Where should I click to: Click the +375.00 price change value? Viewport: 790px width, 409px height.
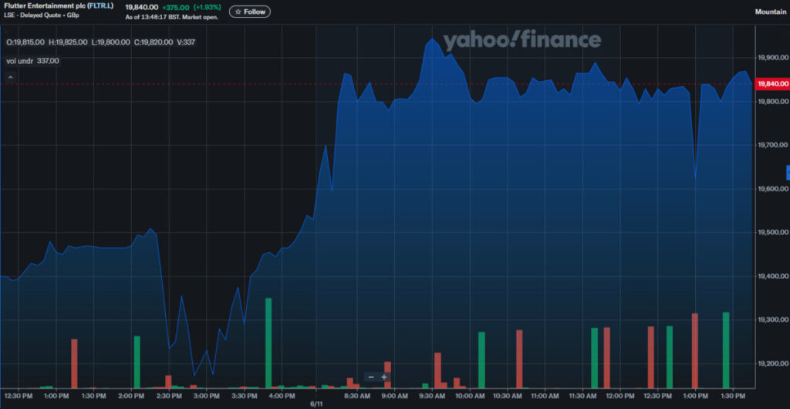176,7
